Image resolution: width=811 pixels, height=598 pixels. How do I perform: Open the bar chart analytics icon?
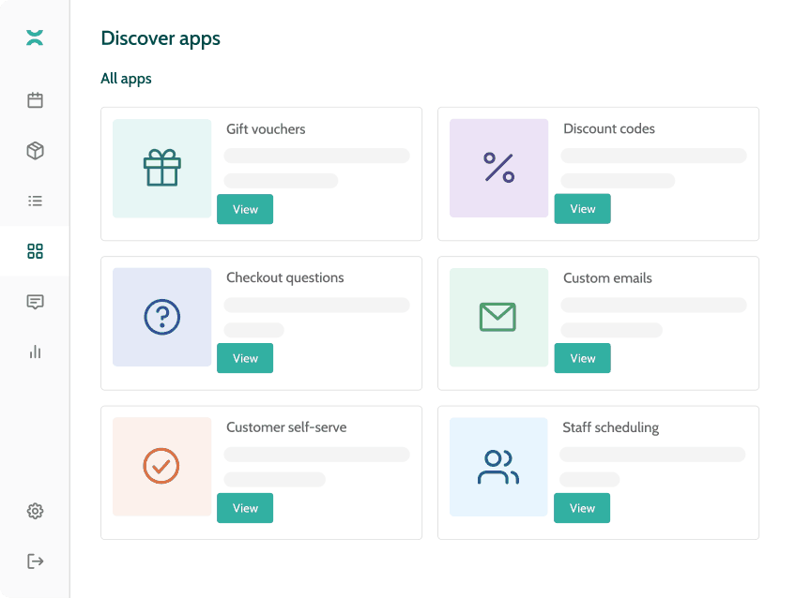point(35,351)
